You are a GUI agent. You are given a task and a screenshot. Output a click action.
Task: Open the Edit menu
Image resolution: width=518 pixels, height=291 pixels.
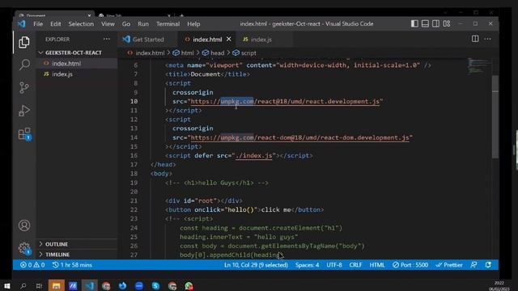point(56,23)
